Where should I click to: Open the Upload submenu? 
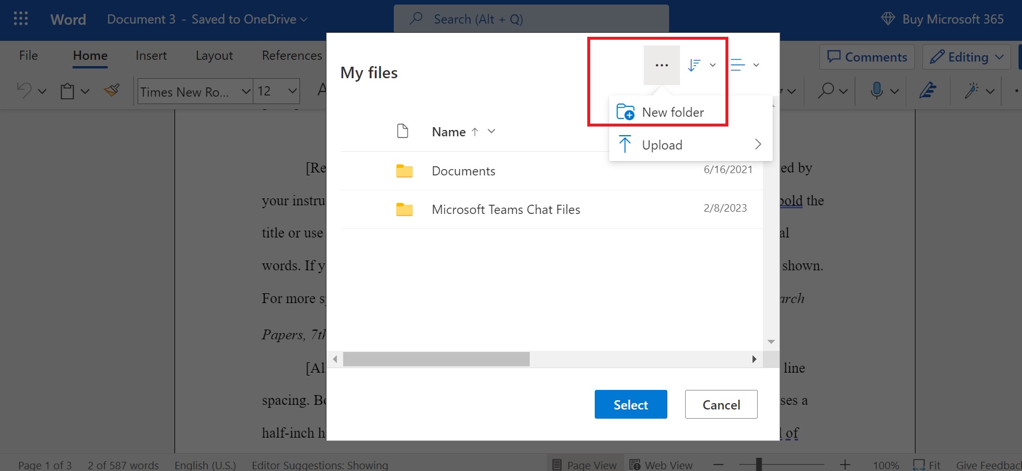tap(690, 145)
